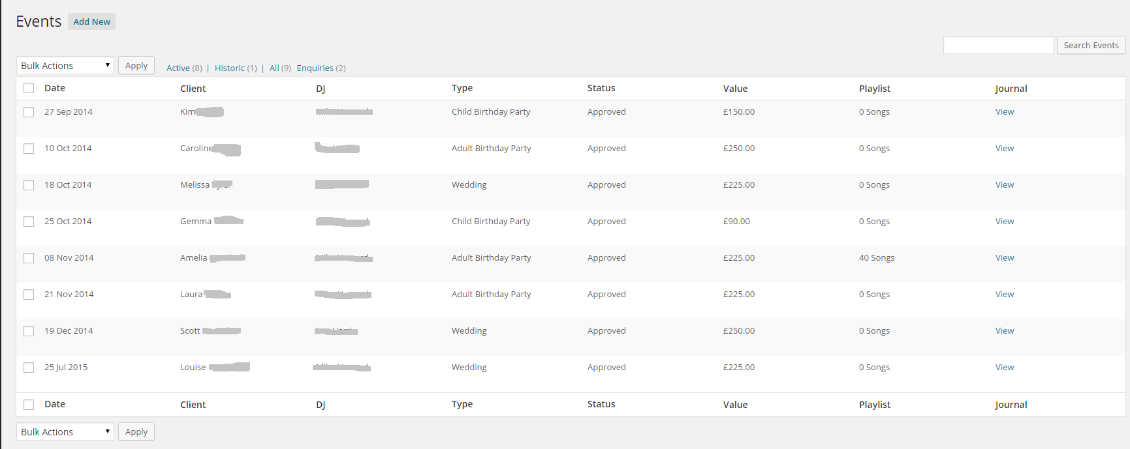Open the 25 Oct 2014 event date link
The image size is (1130, 449).
coord(68,222)
